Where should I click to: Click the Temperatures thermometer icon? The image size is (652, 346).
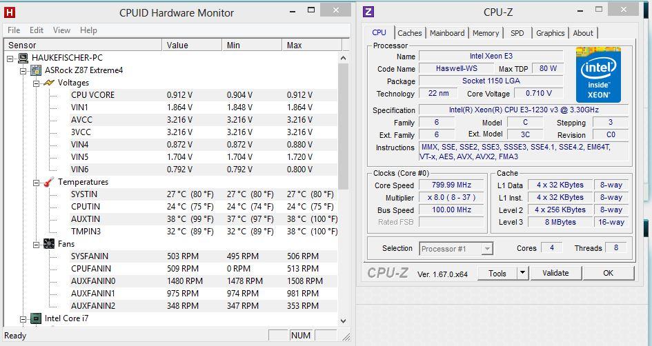(x=49, y=182)
